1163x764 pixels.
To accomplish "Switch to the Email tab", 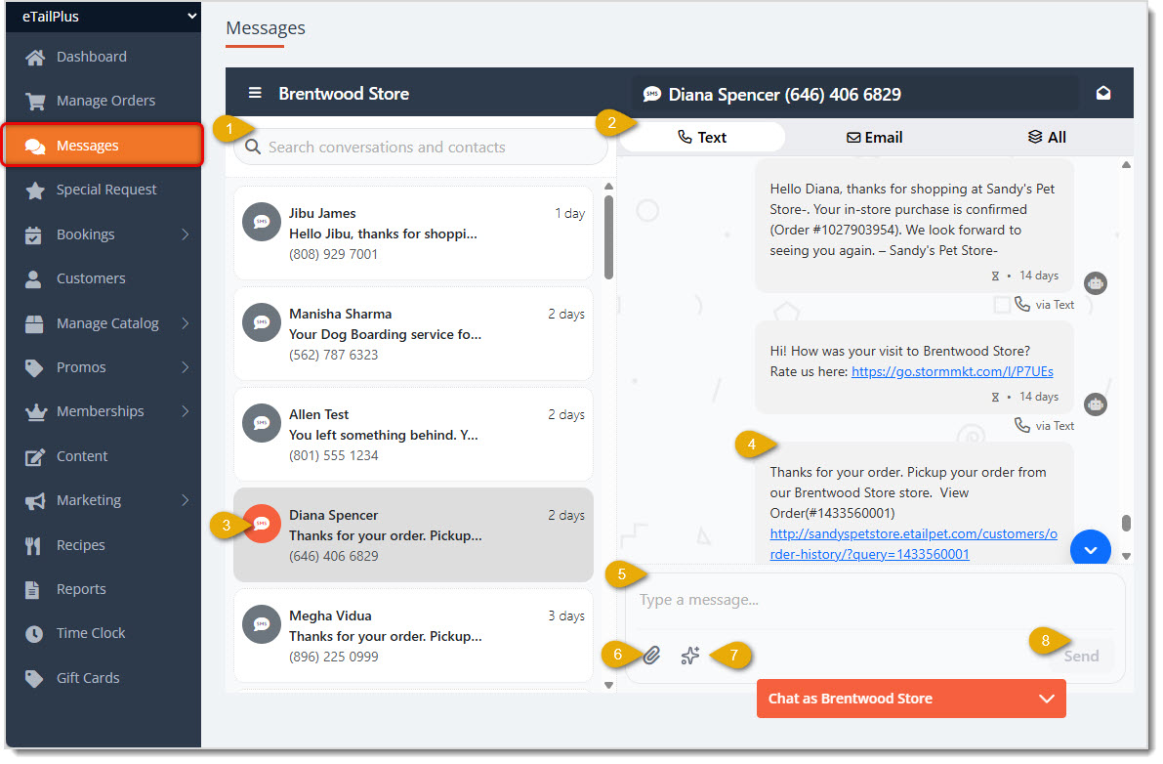I will coord(875,137).
